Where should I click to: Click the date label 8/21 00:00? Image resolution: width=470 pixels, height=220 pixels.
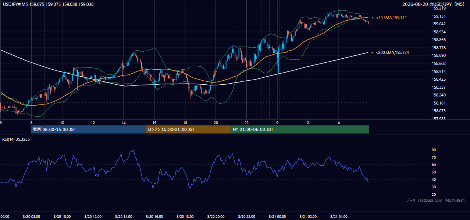pos(277,217)
